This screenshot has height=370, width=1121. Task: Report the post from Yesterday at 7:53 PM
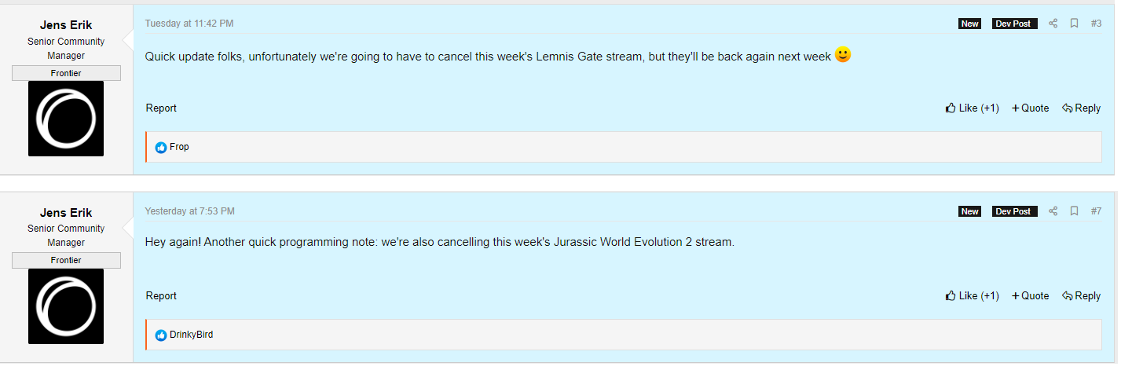point(161,296)
